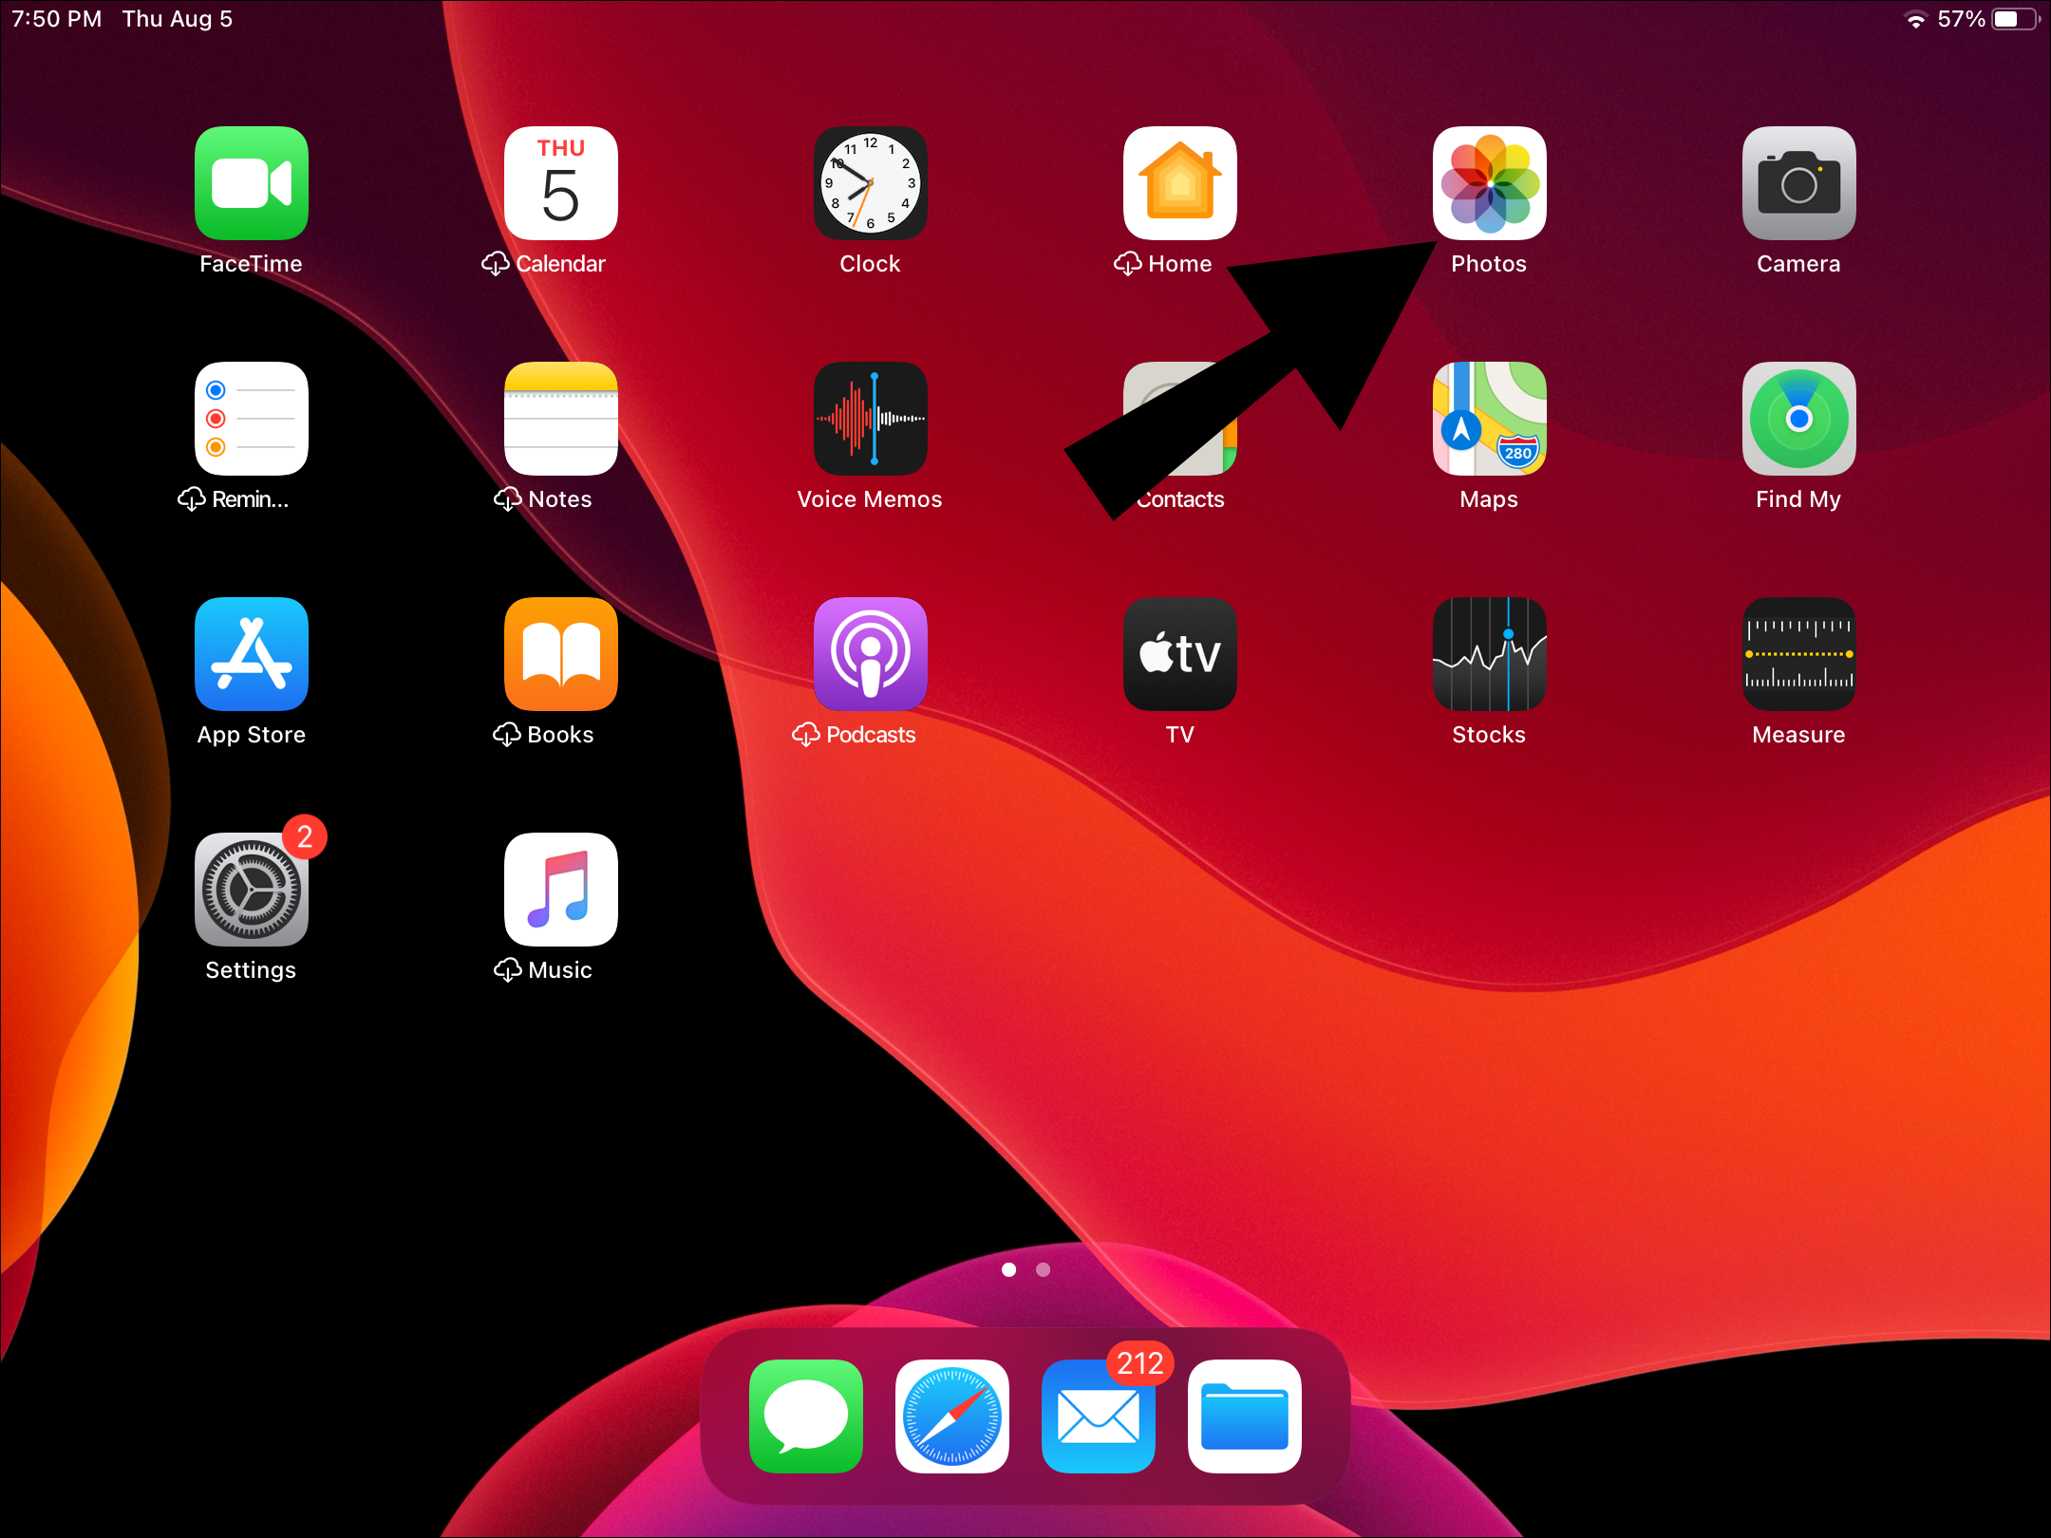This screenshot has height=1538, width=2051.
Task: Switch to second home screen page dot
Action: click(1043, 1269)
